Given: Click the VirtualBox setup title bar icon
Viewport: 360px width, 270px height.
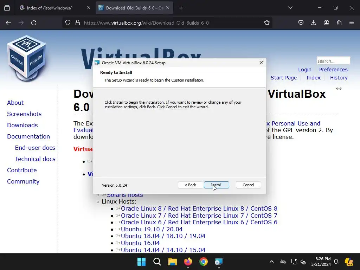Looking at the screenshot, I should 97,63.
